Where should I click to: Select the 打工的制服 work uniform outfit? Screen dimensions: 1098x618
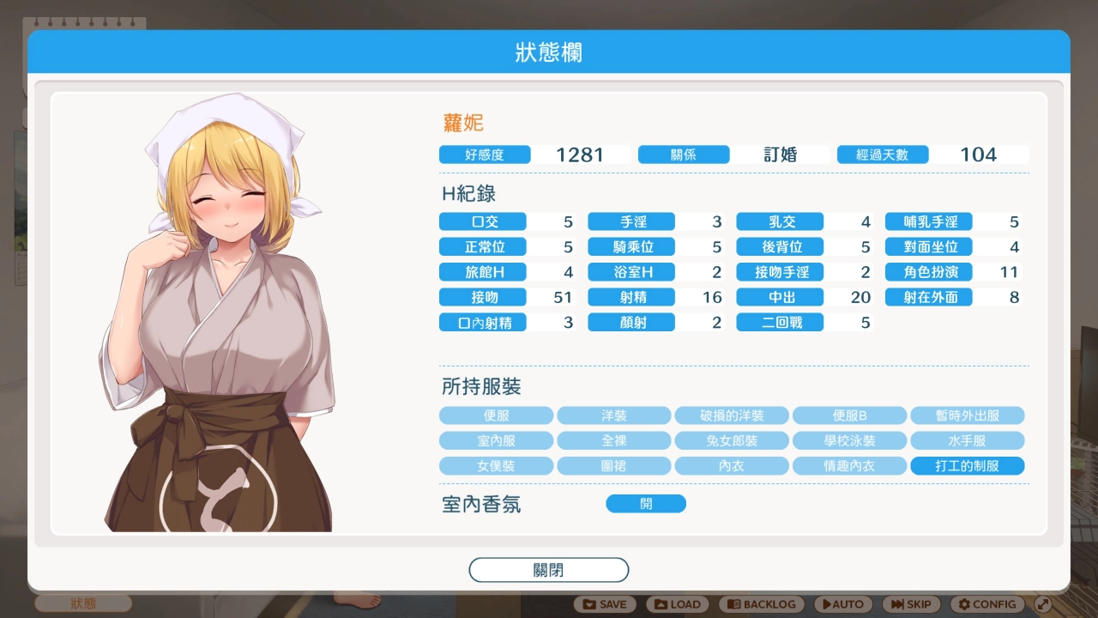click(968, 465)
